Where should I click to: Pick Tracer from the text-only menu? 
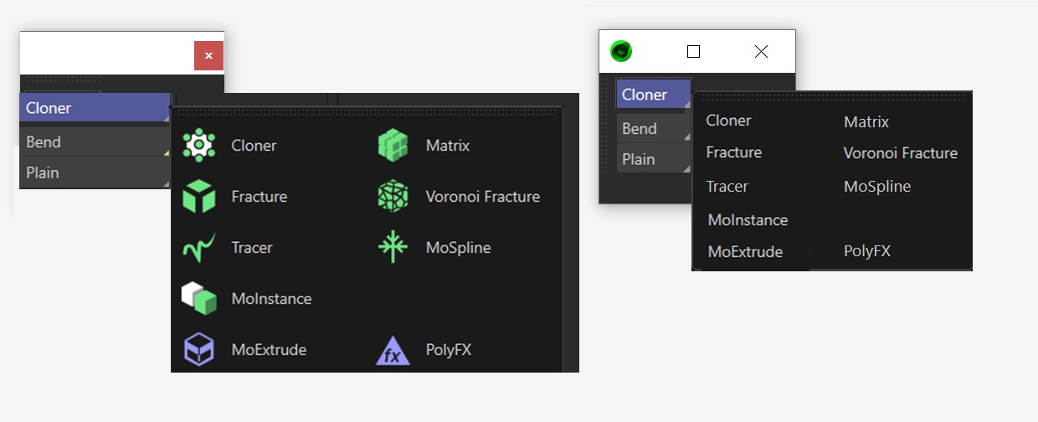pos(727,187)
